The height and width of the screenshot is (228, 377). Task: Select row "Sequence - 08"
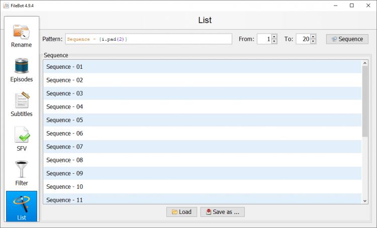[203, 160]
